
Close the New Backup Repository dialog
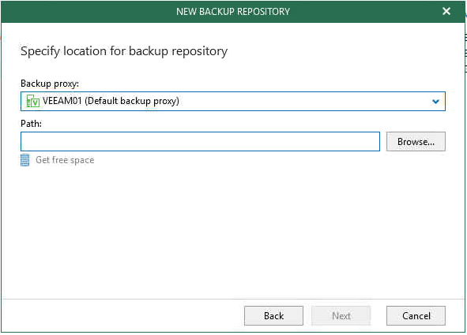click(446, 11)
